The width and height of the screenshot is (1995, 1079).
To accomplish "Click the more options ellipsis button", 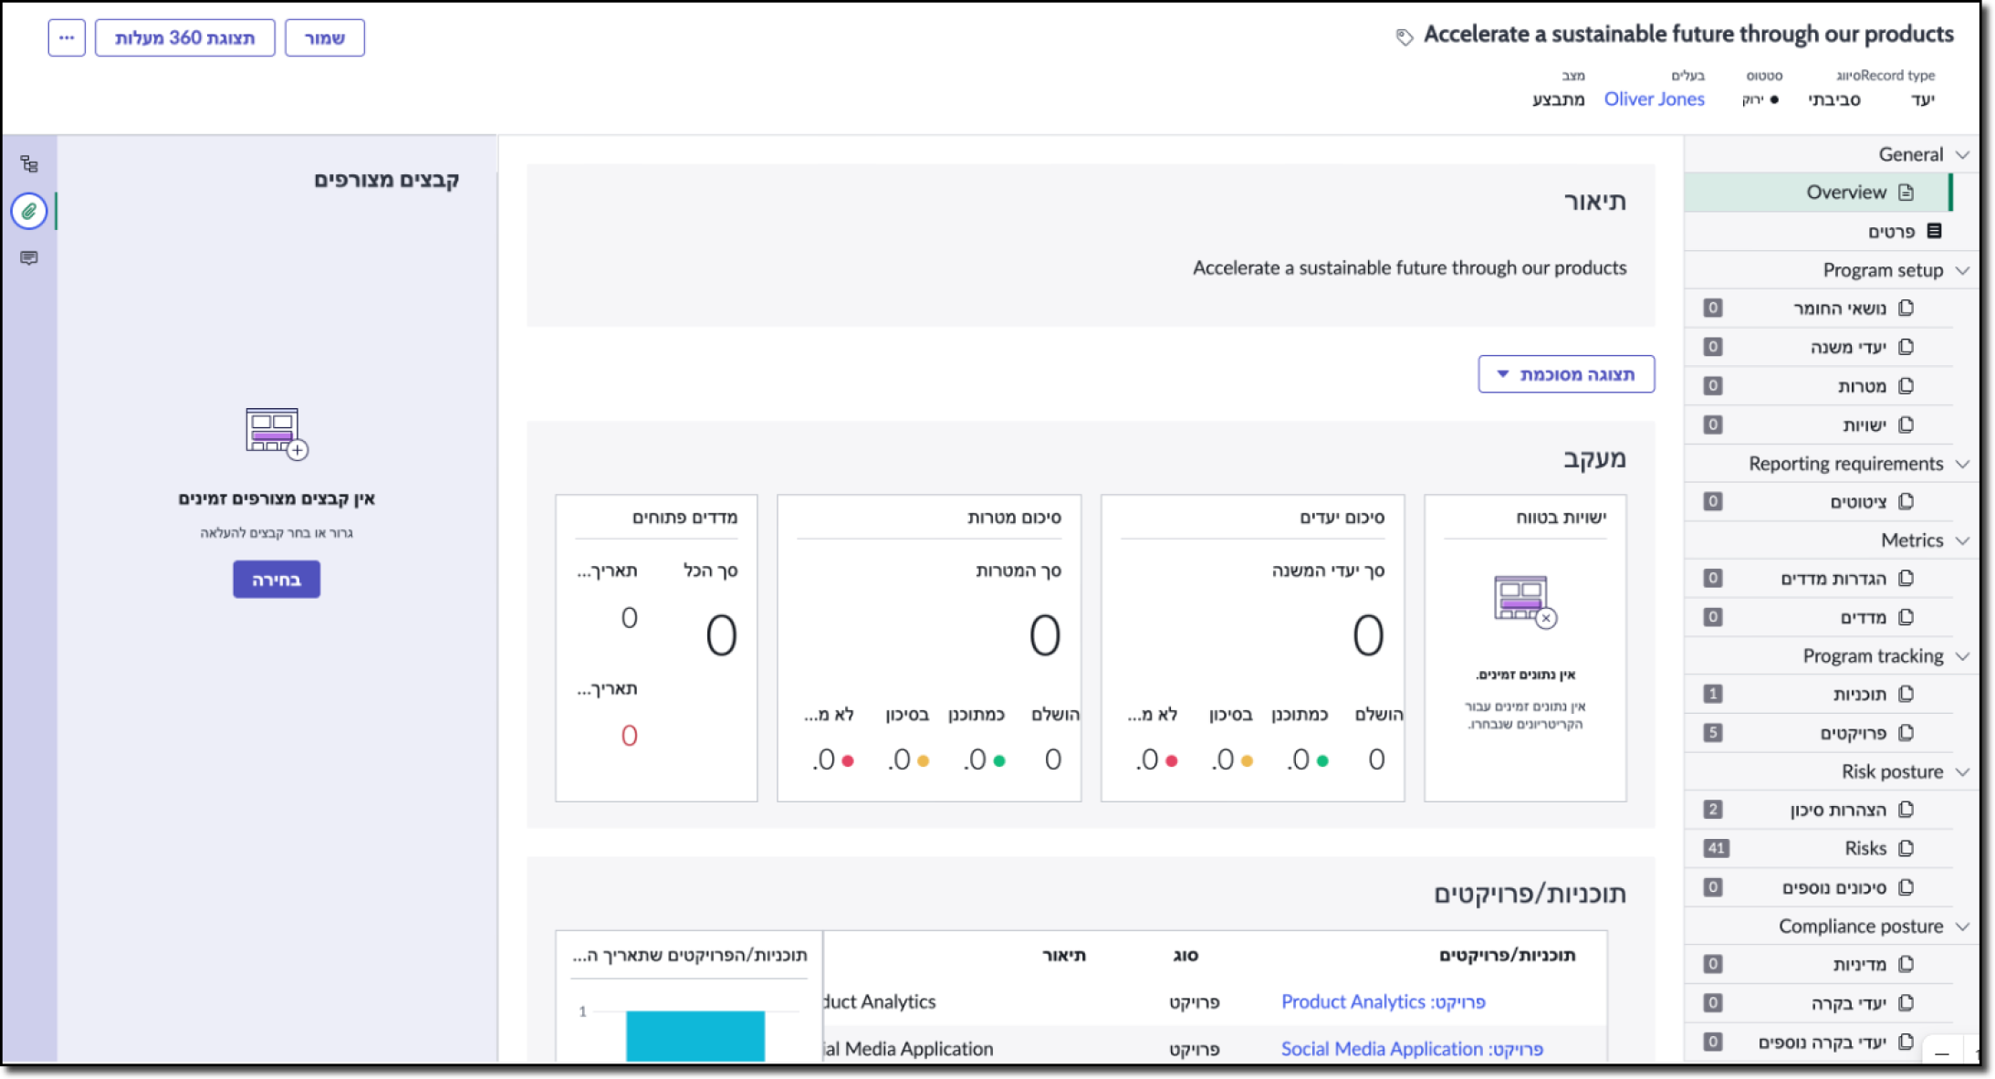I will [67, 37].
